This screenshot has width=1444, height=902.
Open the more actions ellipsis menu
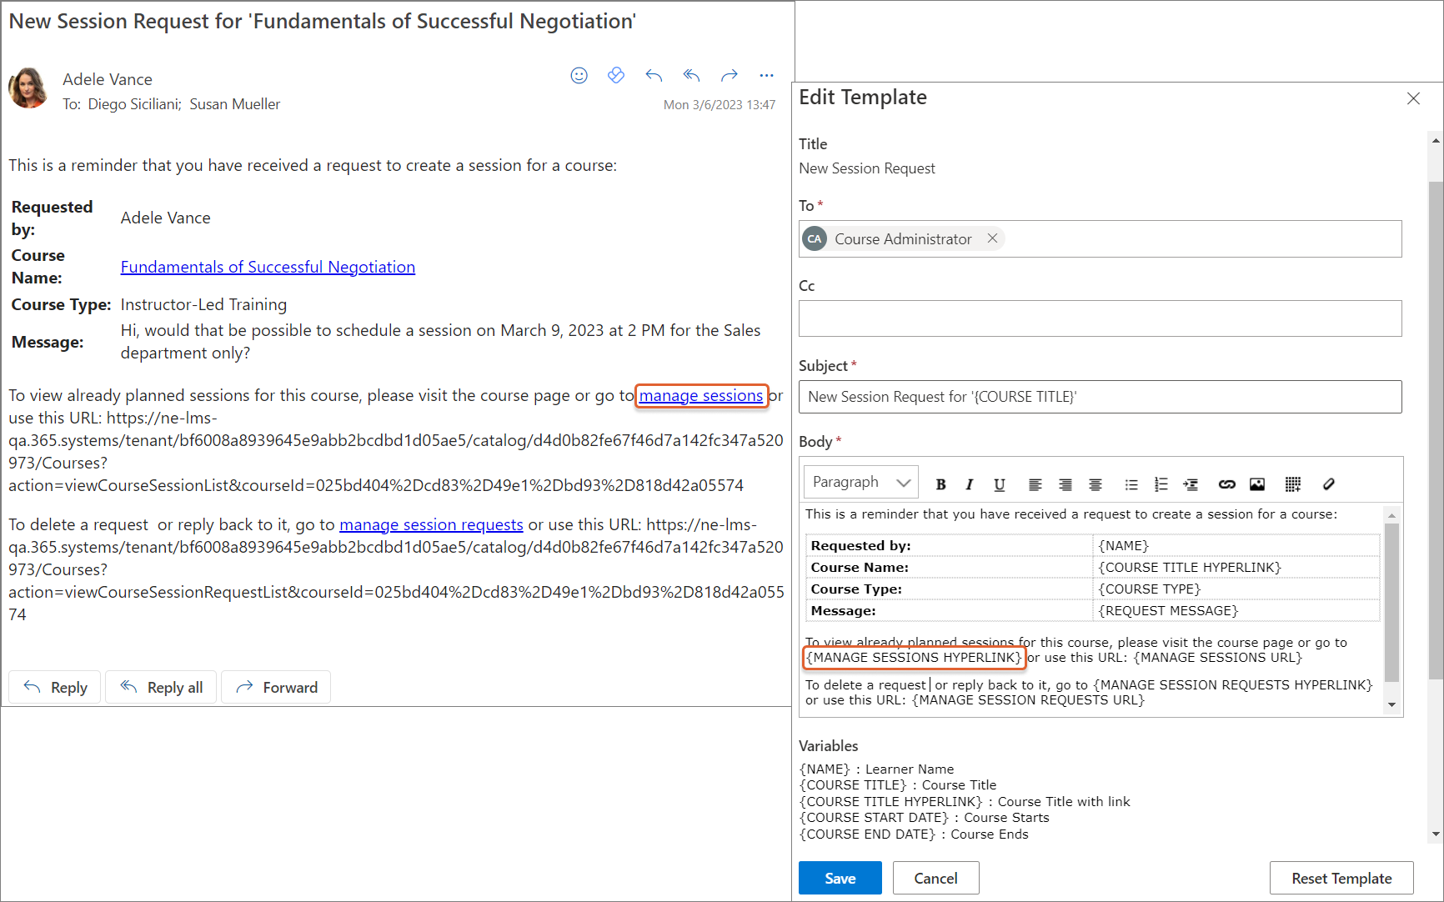[x=766, y=76]
